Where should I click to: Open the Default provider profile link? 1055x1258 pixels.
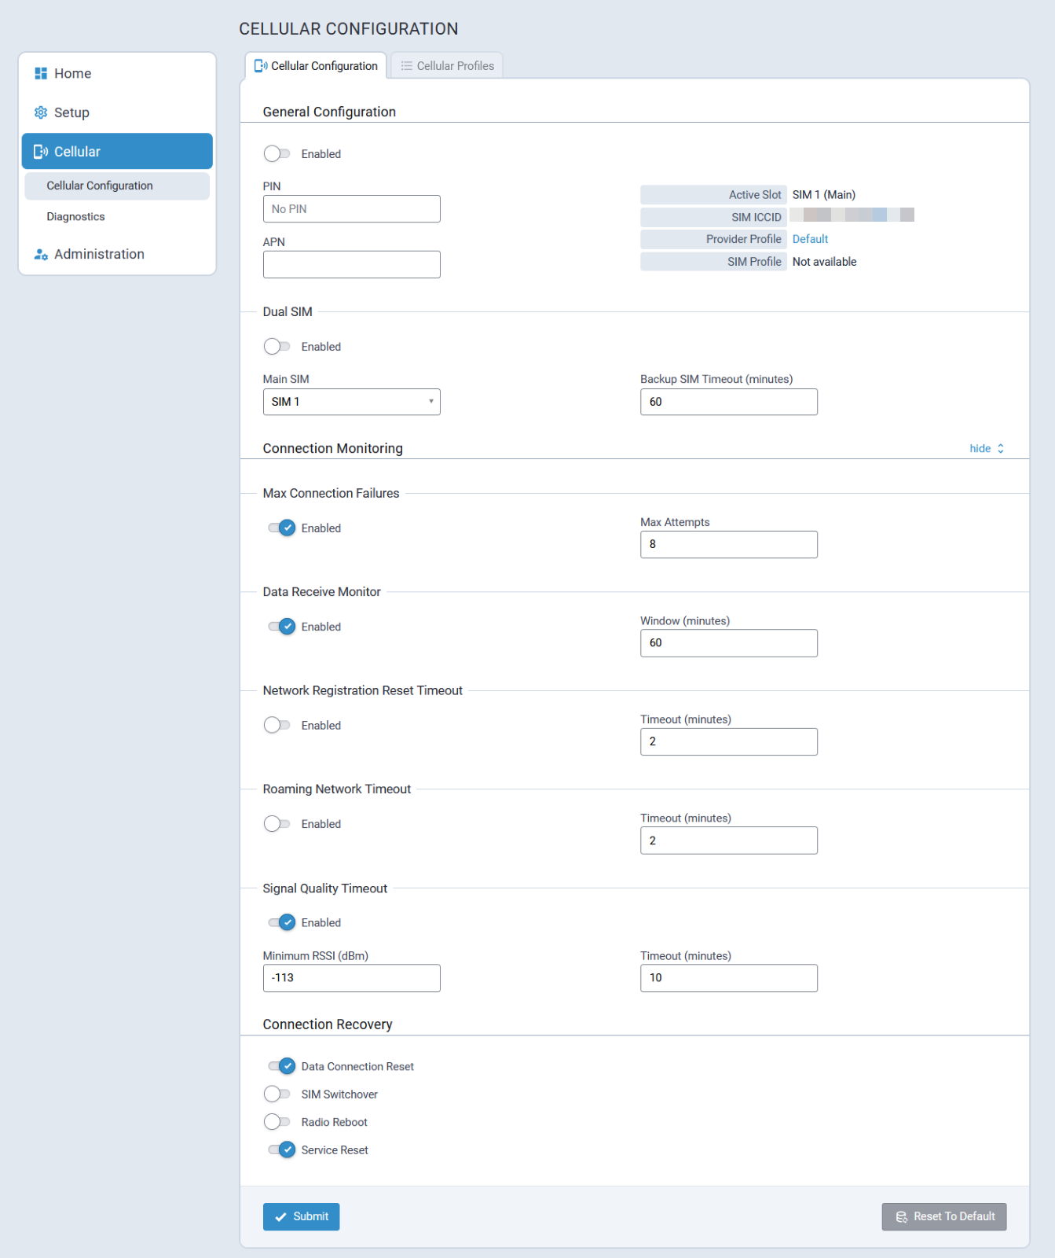(x=810, y=239)
